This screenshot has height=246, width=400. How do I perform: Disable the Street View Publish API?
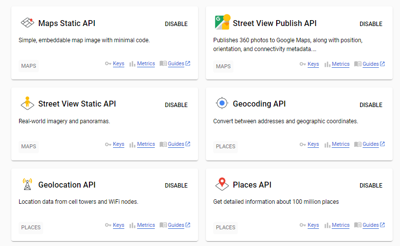pos(371,24)
